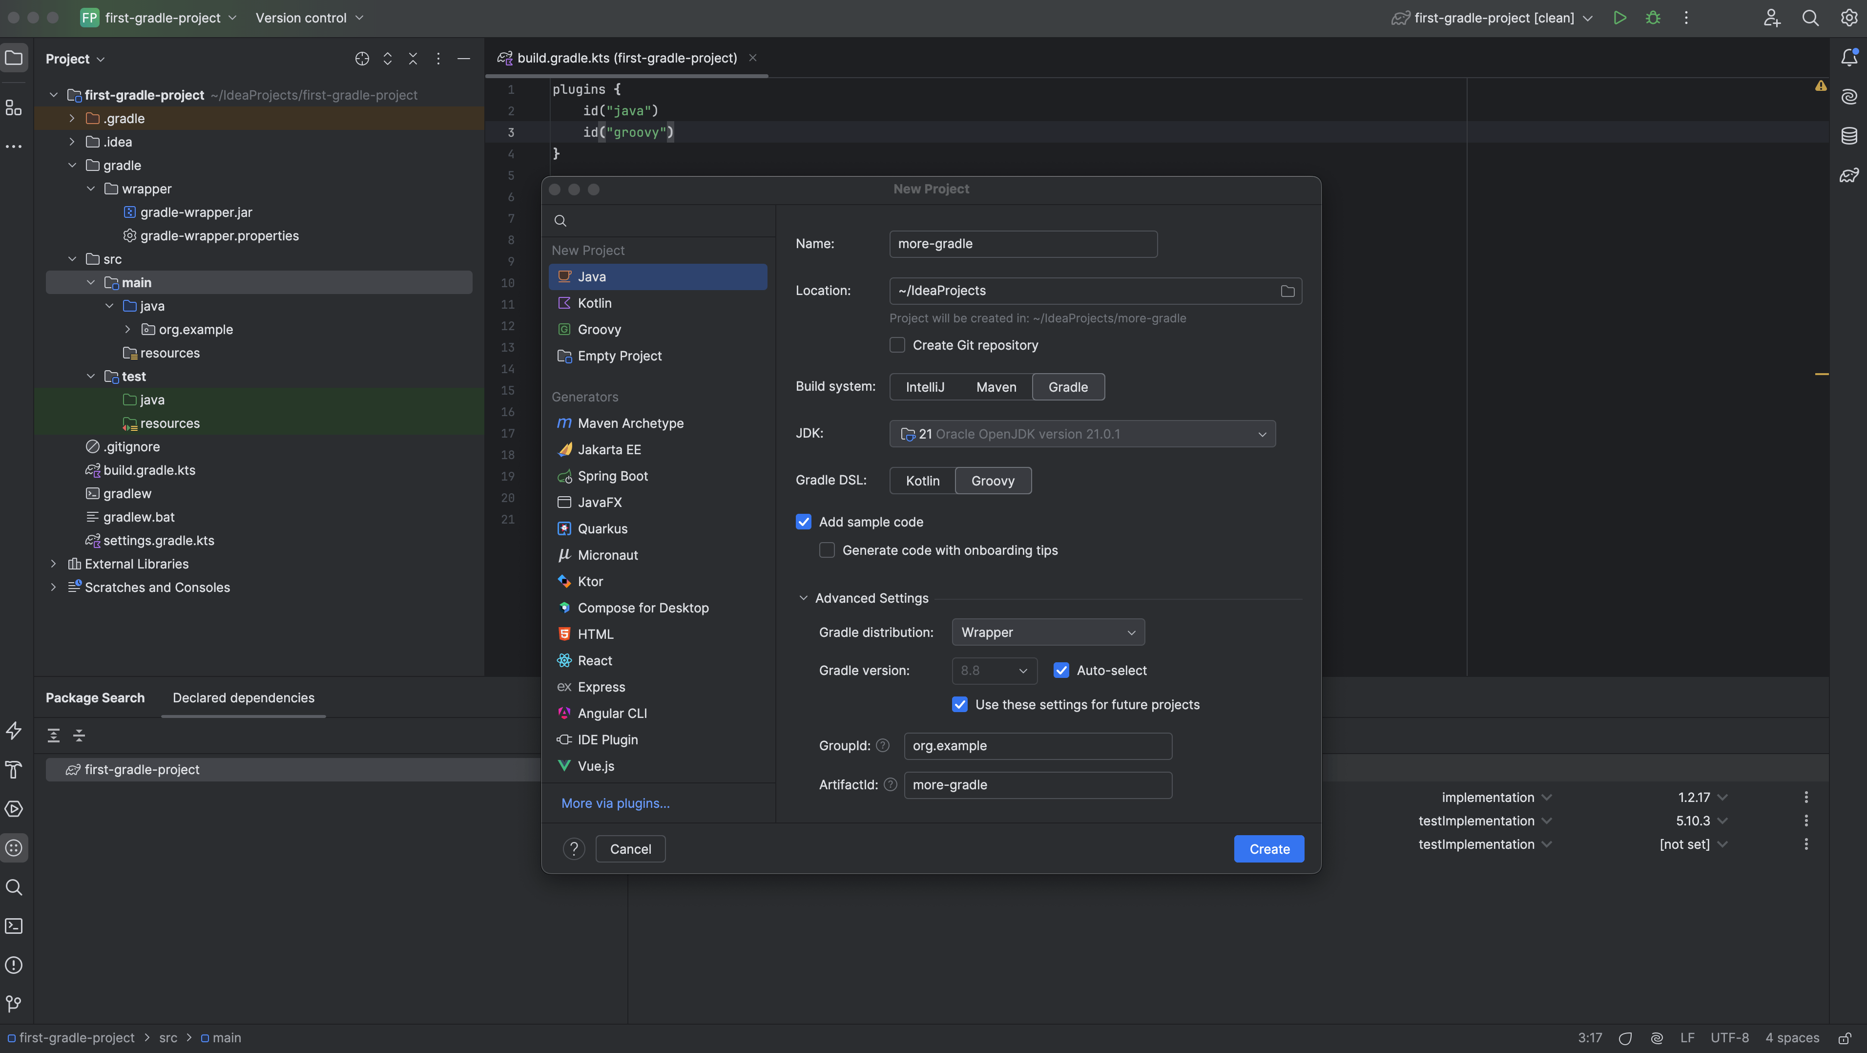1867x1053 pixels.
Task: Open the Database tool window icon
Action: 1849,136
